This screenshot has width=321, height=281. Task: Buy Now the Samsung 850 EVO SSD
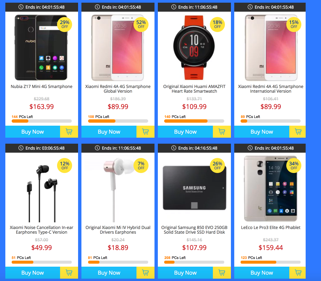tap(185, 273)
